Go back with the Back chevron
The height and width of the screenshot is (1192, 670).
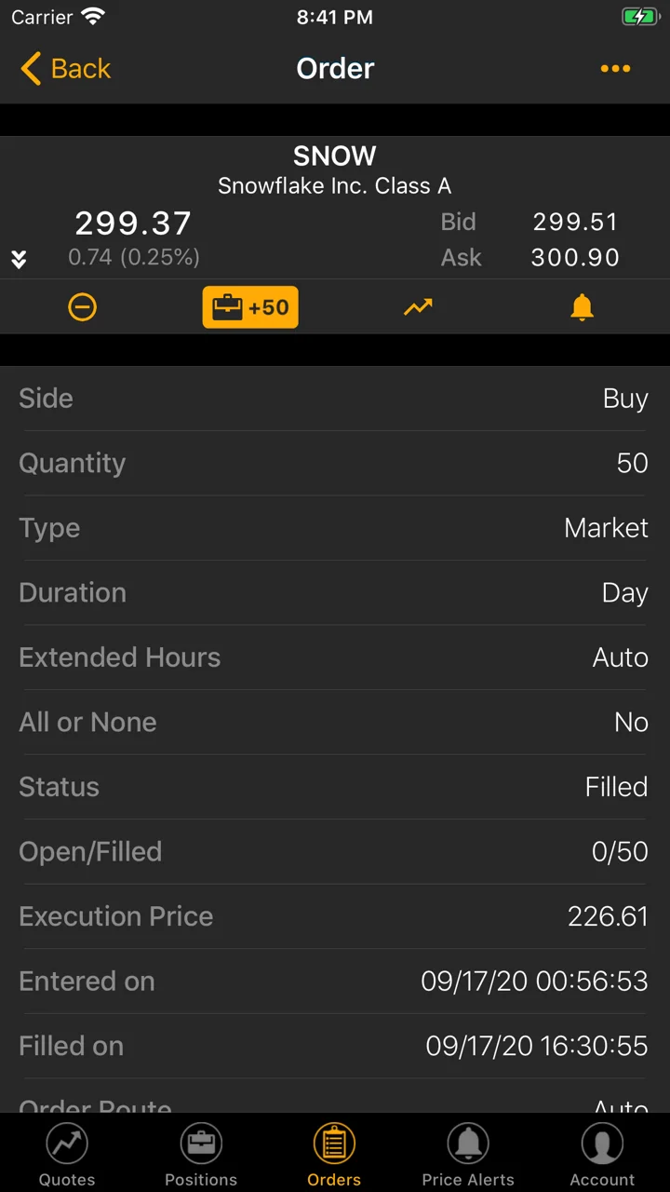pyautogui.click(x=65, y=68)
